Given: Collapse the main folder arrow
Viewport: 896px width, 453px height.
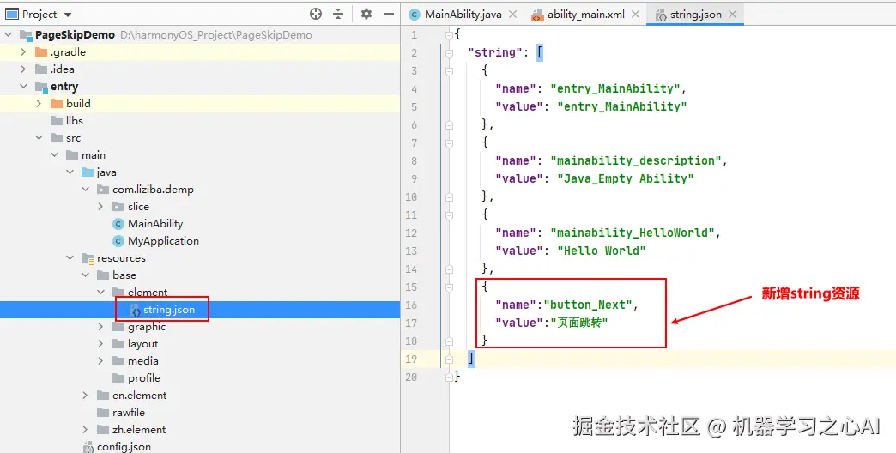Looking at the screenshot, I should tap(54, 154).
